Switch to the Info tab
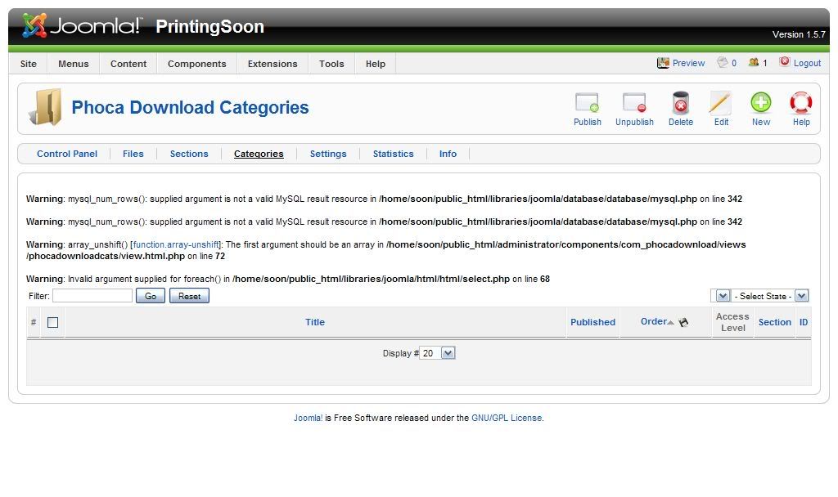838x497 pixels. point(448,154)
